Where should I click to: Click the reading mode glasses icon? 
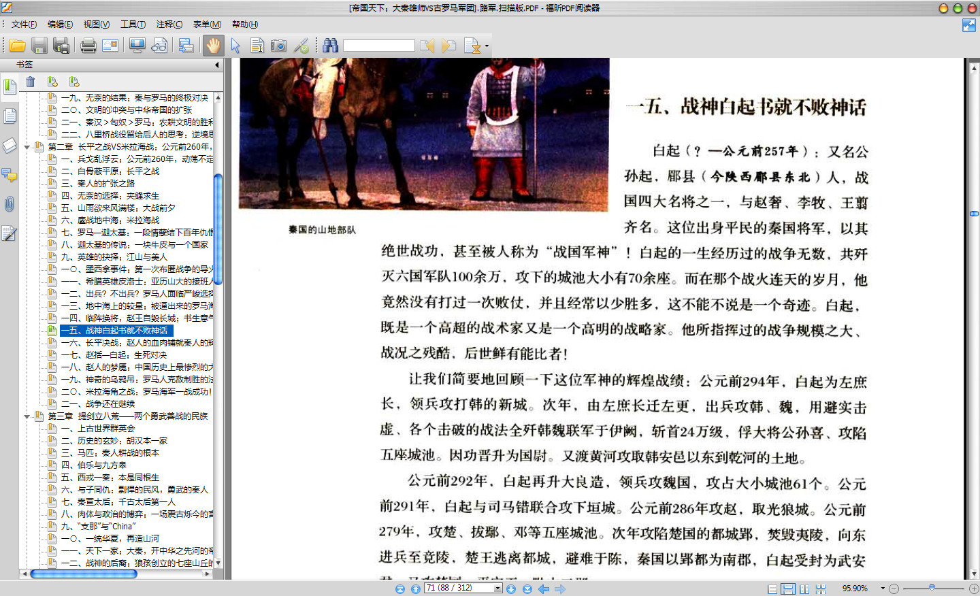point(159,46)
